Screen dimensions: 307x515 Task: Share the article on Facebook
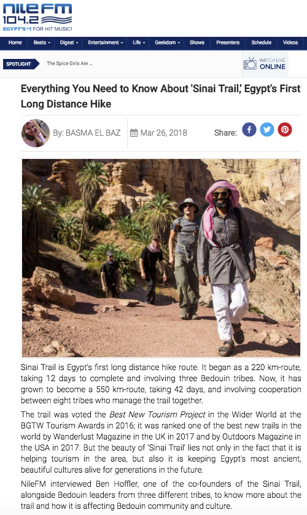pos(249,130)
